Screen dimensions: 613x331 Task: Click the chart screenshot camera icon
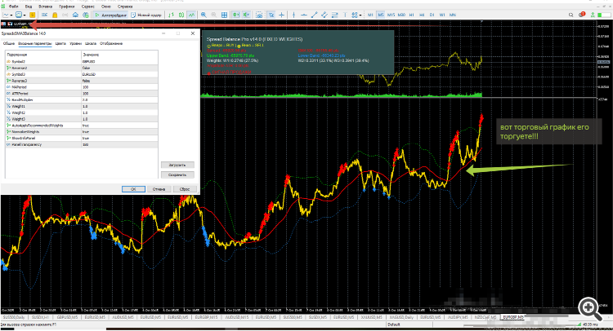coord(259,15)
